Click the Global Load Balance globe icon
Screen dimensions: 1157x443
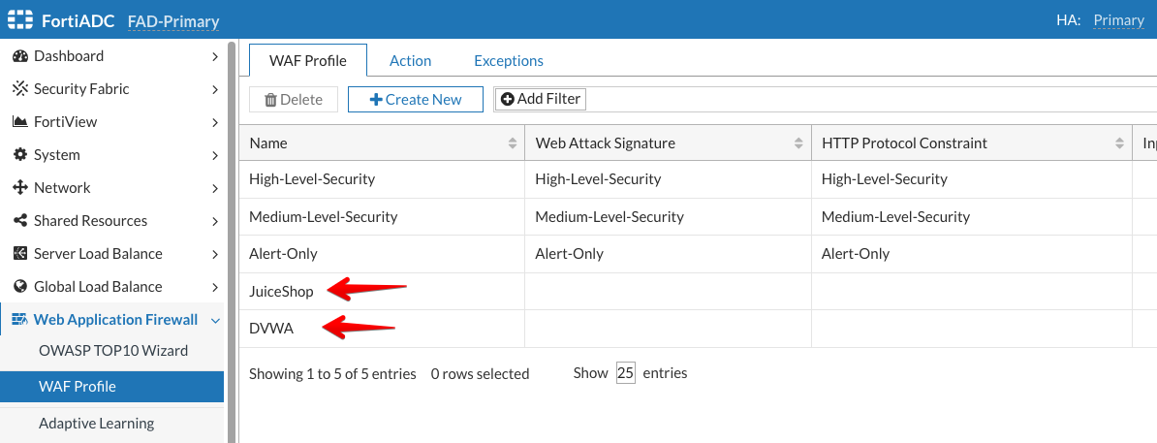tap(19, 287)
